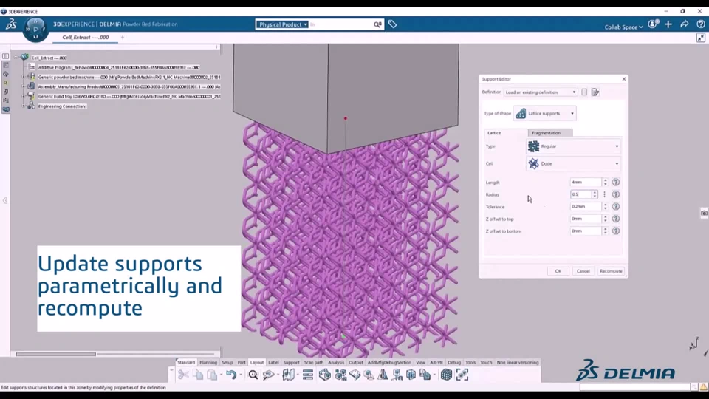Click the Cut scissors icon in toolbar
The height and width of the screenshot is (399, 709).
point(183,375)
